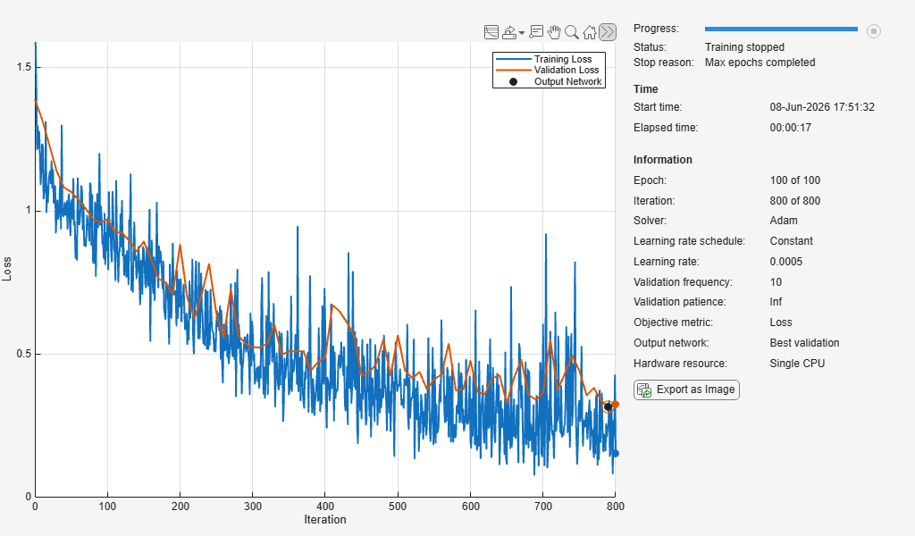
Task: Click the Status: label
Action: 650,47
